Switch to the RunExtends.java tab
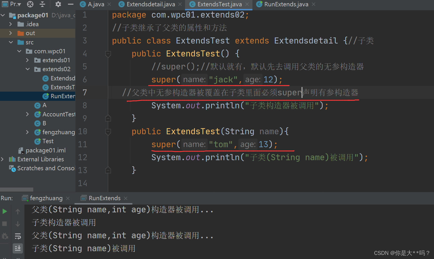 coord(283,4)
